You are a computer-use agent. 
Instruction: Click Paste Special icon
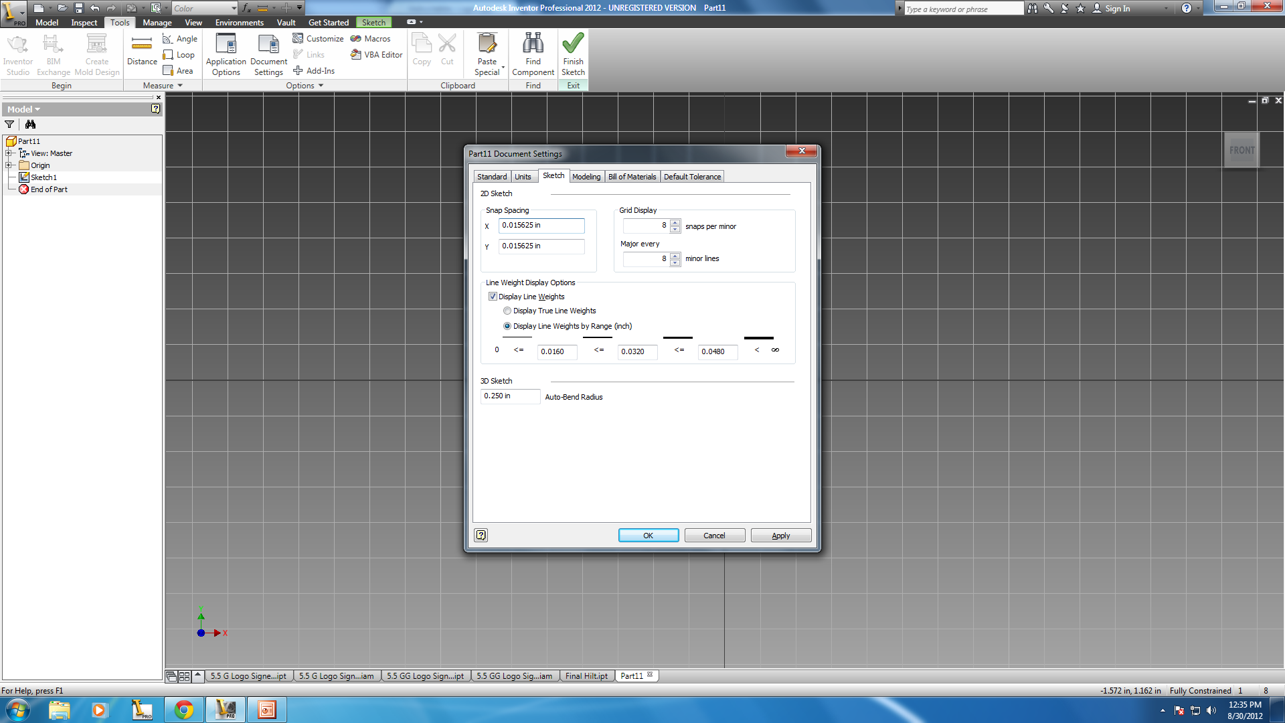[487, 44]
